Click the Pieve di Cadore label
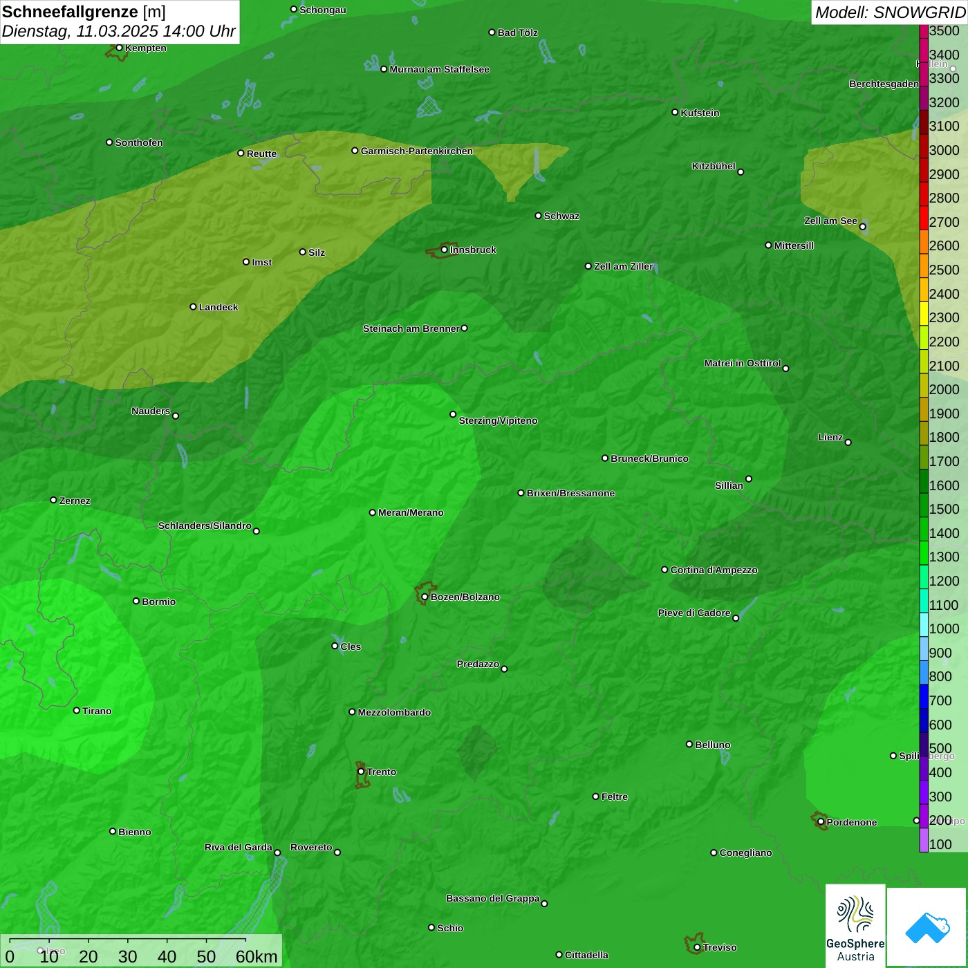This screenshot has height=968, width=968. point(694,613)
